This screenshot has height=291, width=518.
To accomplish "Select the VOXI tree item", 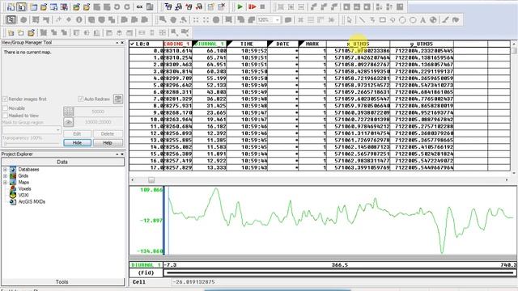I will pyautogui.click(x=23, y=195).
